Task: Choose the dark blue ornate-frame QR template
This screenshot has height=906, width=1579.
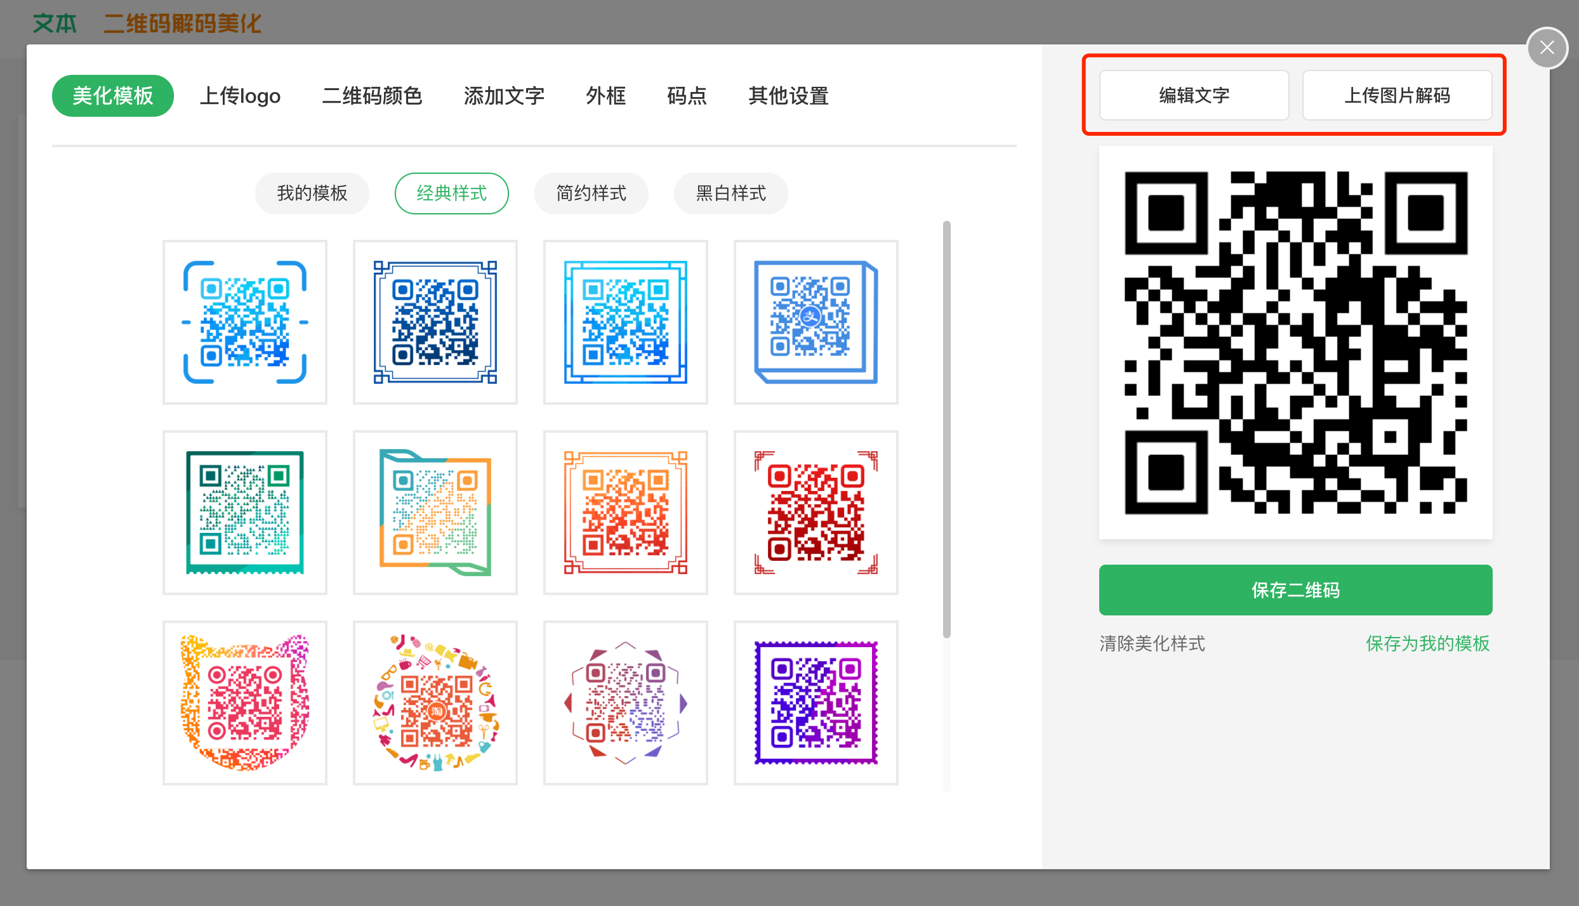Action: click(x=435, y=322)
